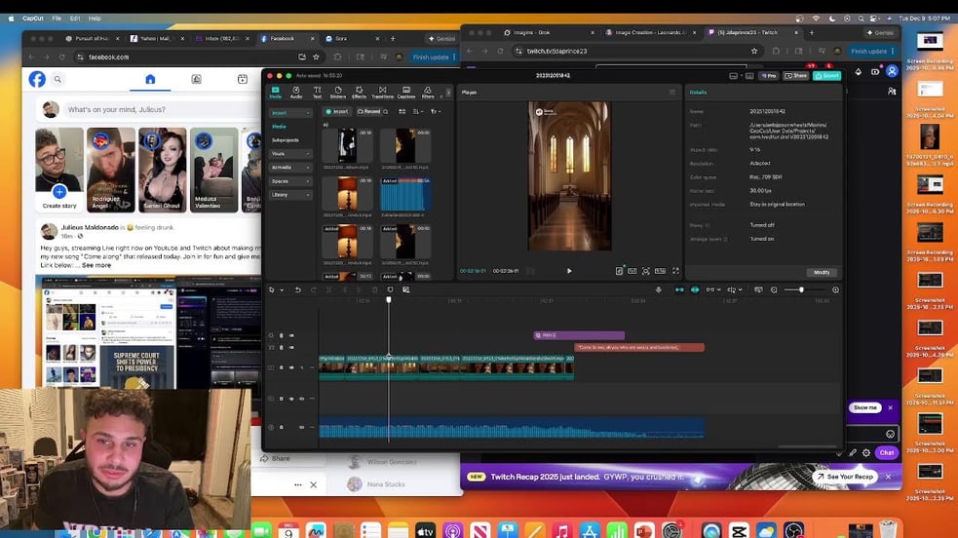This screenshot has height=538, width=958.
Task: Open the File menu in menu bar
Action: point(57,18)
